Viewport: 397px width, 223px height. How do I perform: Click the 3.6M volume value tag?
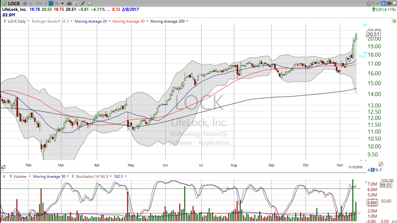(x=372, y=202)
